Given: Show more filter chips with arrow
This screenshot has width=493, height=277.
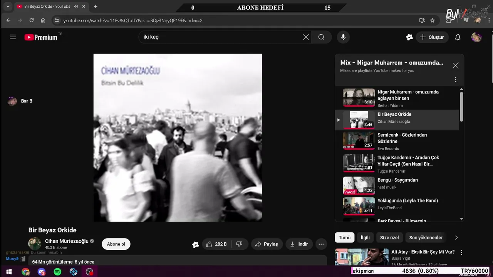Looking at the screenshot, I should point(456,238).
